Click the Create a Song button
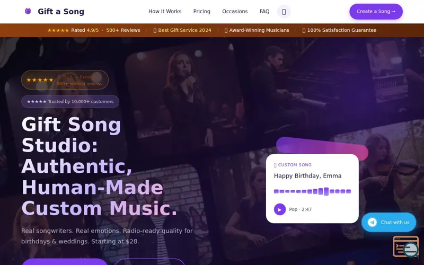 click(x=376, y=11)
